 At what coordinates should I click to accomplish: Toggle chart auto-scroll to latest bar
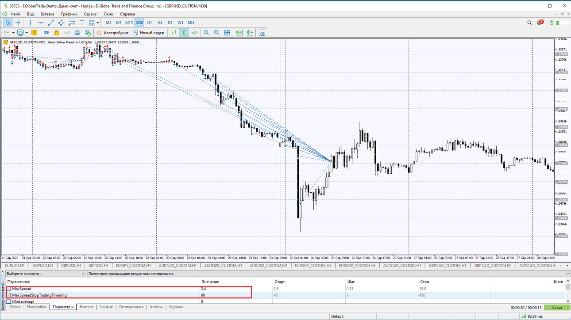tap(239, 33)
